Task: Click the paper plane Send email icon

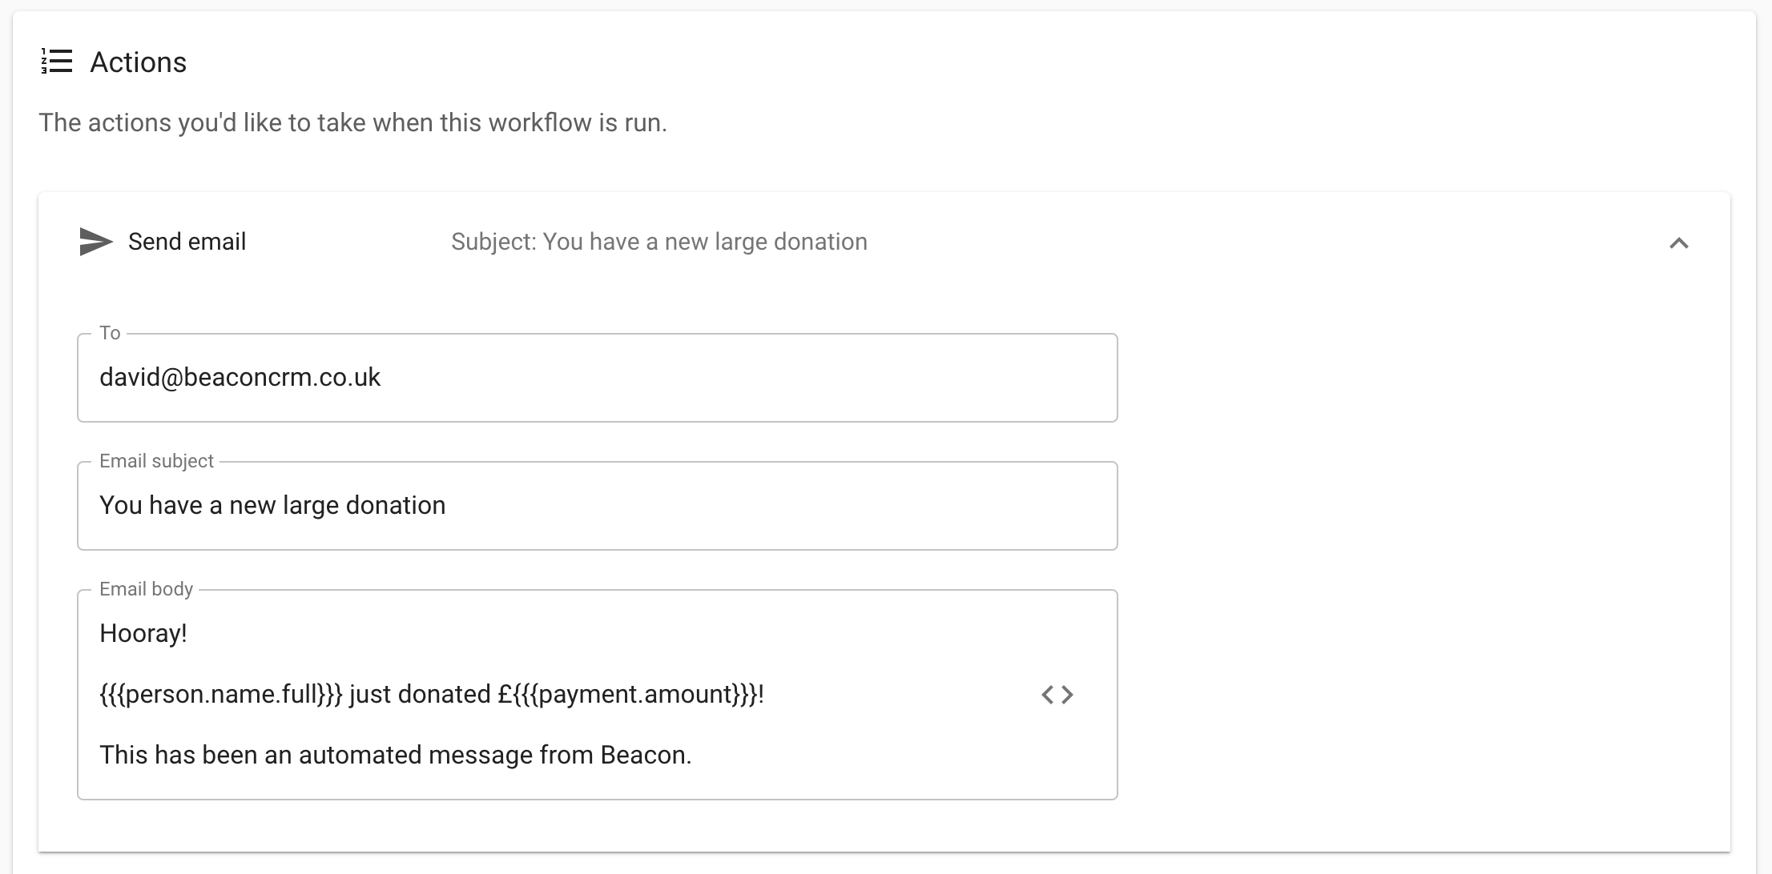Action: [96, 242]
